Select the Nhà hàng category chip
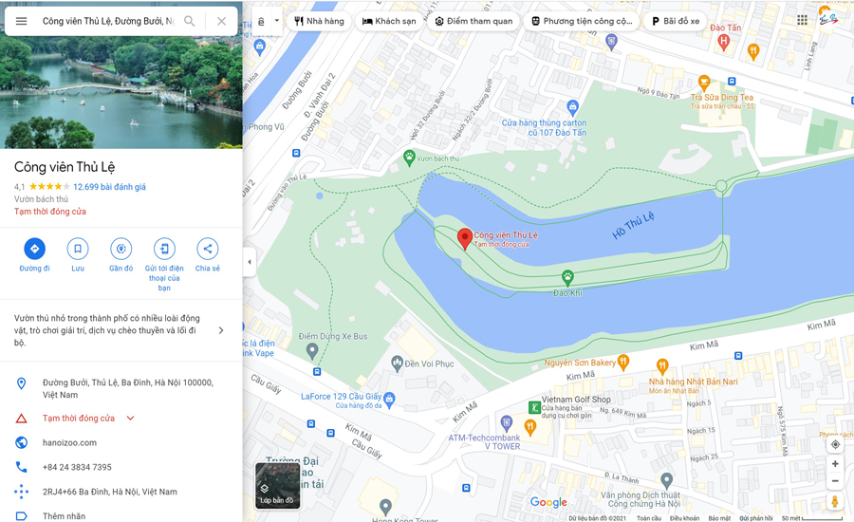Viewport: 854px width, 522px height. click(319, 21)
